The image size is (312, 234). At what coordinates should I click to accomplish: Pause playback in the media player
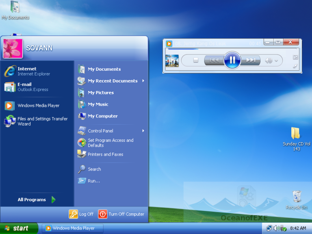click(x=232, y=61)
